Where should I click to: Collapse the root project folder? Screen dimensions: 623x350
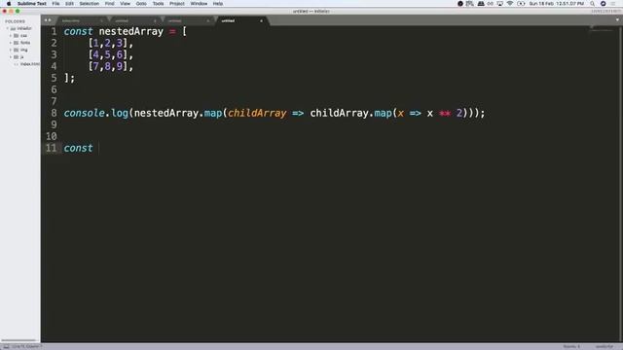pos(8,28)
